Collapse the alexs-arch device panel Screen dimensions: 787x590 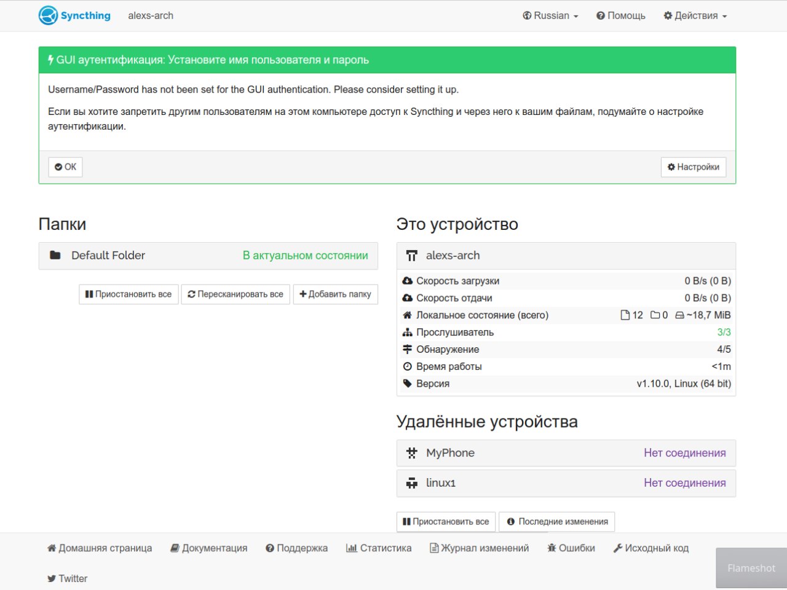(x=566, y=256)
